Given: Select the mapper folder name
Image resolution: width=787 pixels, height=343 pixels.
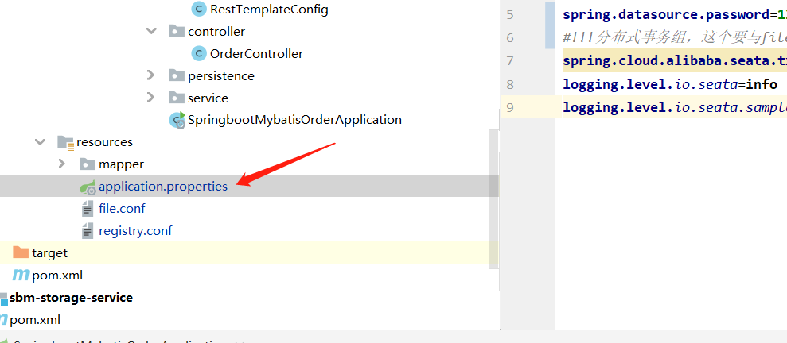Looking at the screenshot, I should 122,164.
